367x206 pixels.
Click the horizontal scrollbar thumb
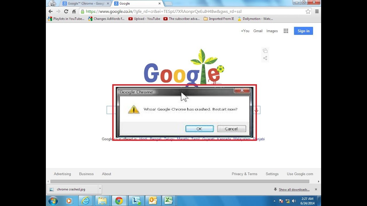coord(180,181)
